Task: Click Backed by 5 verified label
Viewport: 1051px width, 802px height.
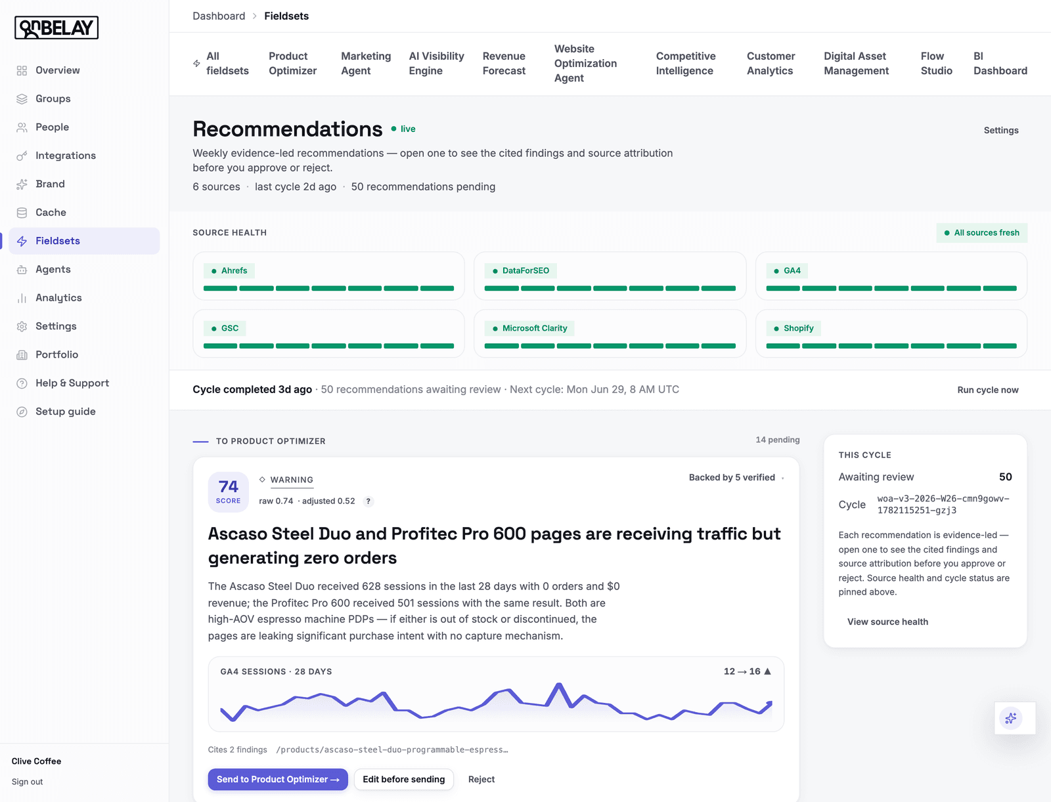Action: [x=732, y=478]
